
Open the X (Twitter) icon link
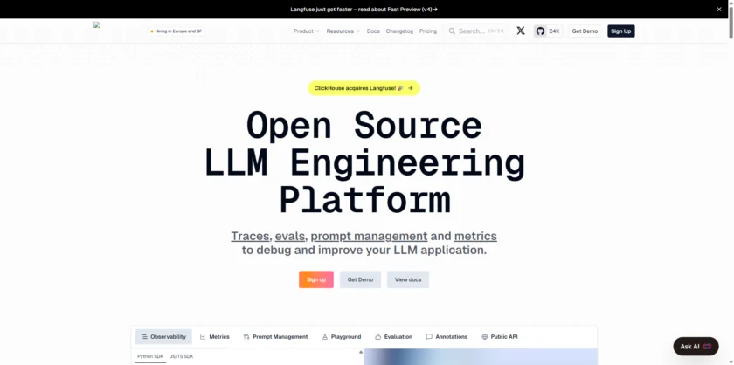click(521, 31)
